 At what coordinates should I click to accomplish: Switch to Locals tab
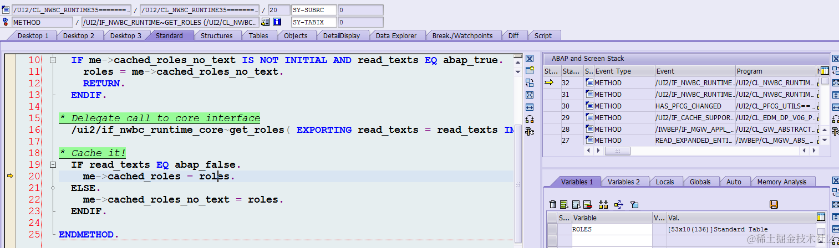coord(665,182)
